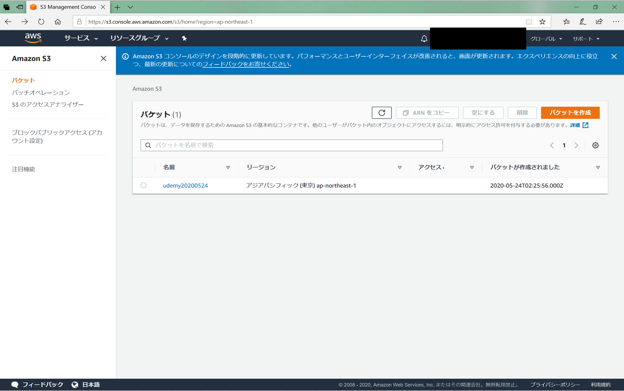Open the notifications bell icon
Screen dimensions: 624x391
(424, 39)
